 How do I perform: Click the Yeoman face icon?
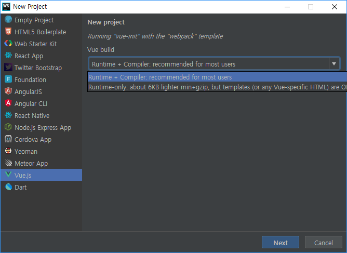[8, 151]
